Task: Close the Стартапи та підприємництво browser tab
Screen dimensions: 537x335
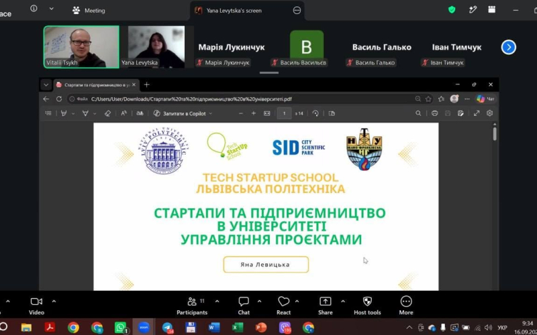Action: pos(134,85)
